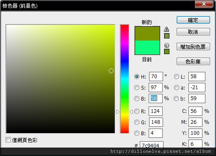
Task: Click the R value field showing 124
Action: point(155,111)
